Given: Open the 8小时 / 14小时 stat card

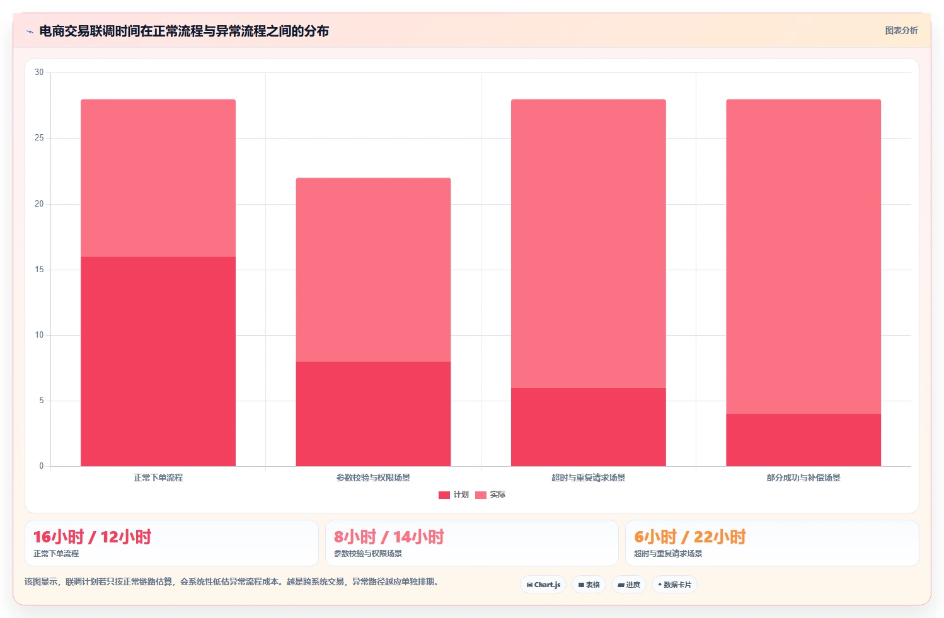Looking at the screenshot, I should (x=472, y=543).
